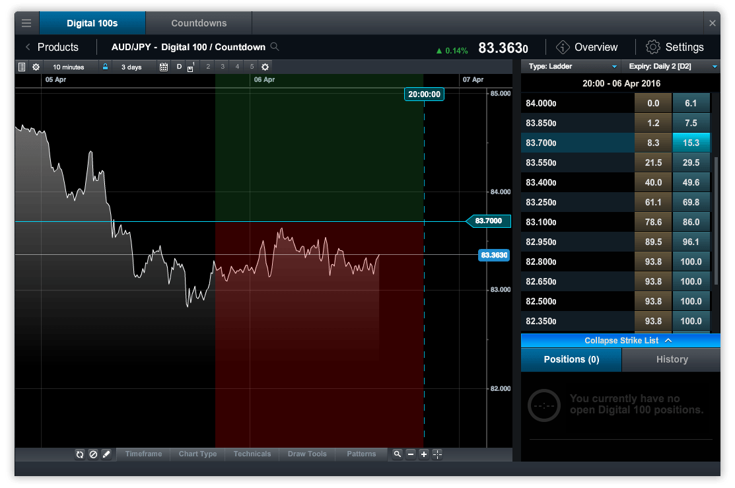Open chart Settings gear at top right

pos(674,47)
